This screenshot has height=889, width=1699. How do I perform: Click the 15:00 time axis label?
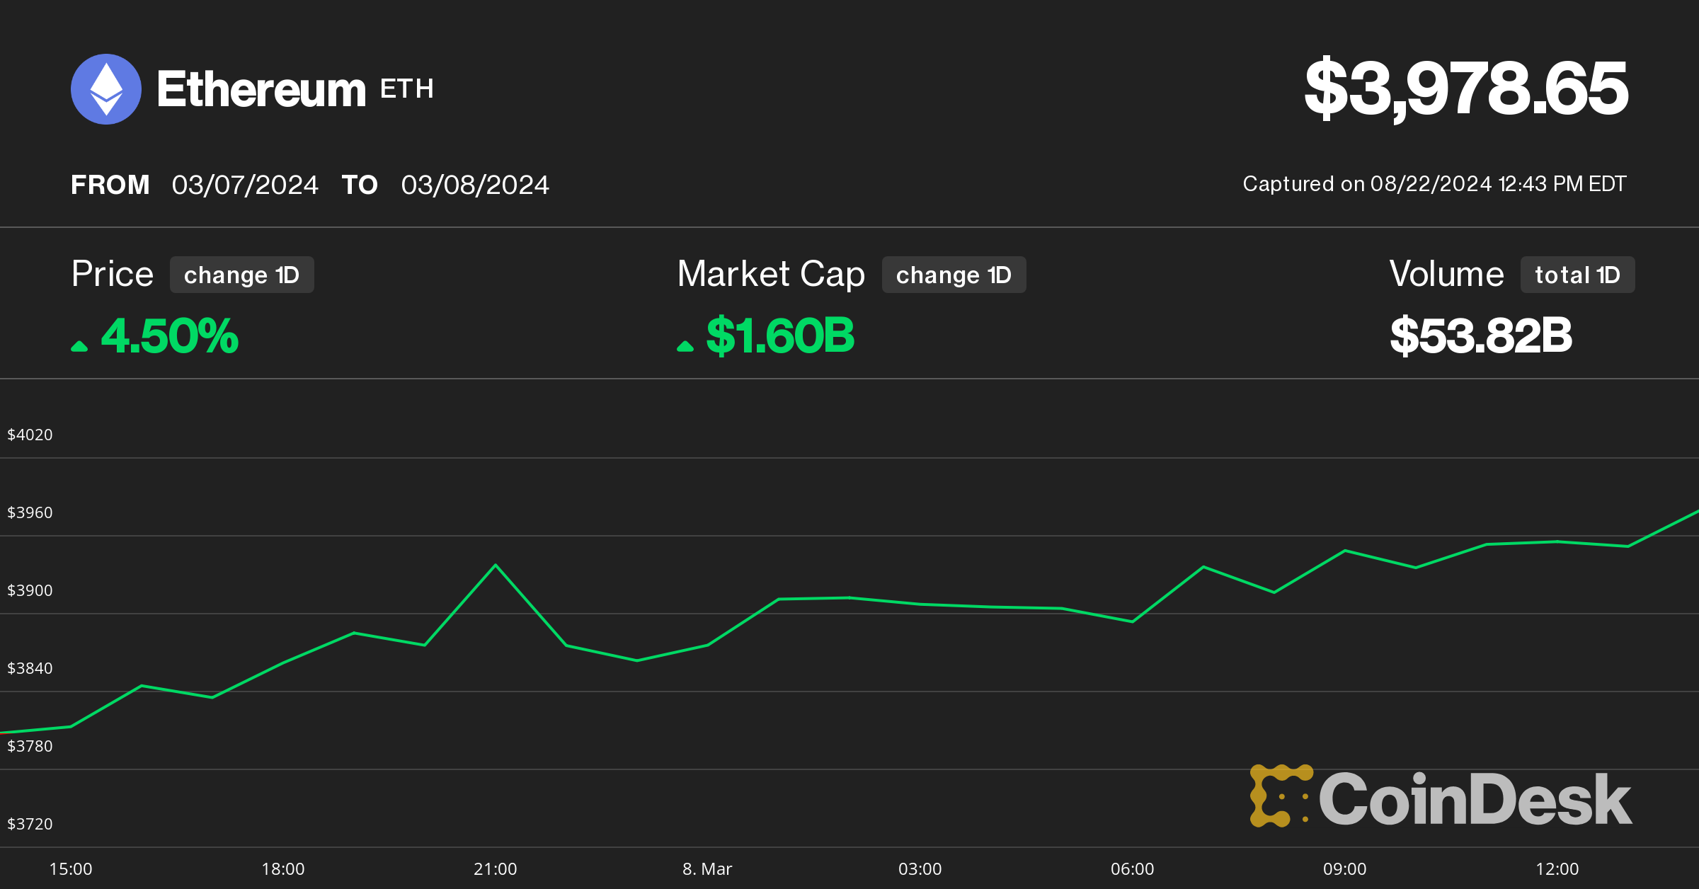(x=71, y=869)
